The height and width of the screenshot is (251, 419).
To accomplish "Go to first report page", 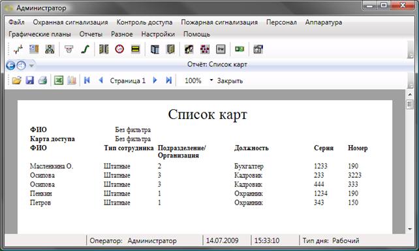I will (87, 80).
